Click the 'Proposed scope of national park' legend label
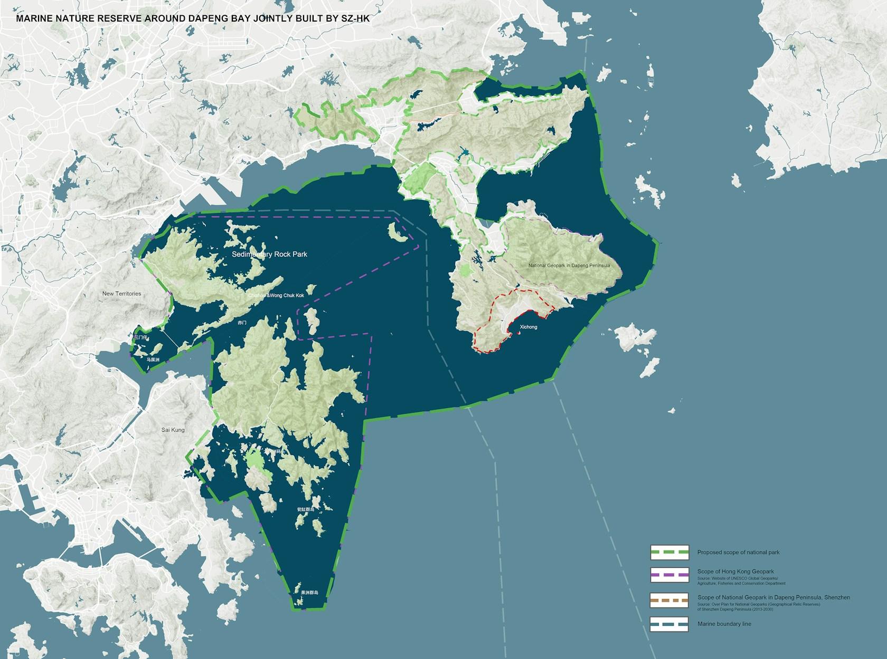Viewport: 887px width, 659px height. point(738,553)
